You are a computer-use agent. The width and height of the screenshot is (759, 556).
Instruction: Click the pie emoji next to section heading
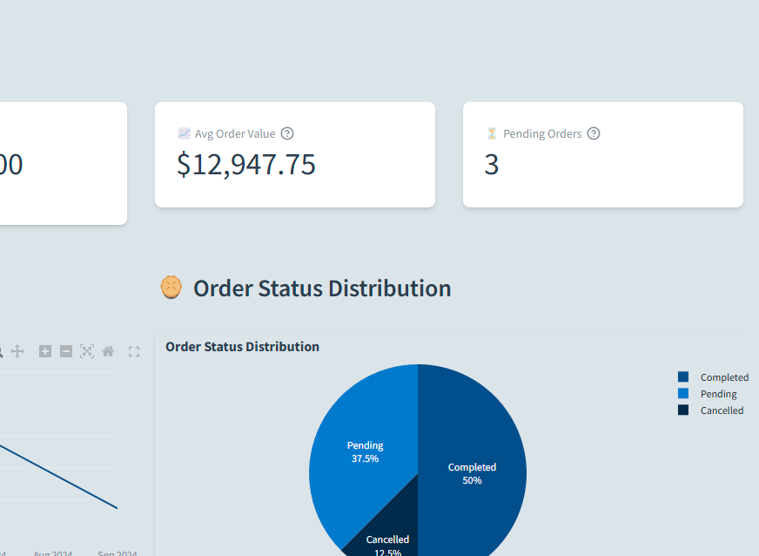point(171,288)
